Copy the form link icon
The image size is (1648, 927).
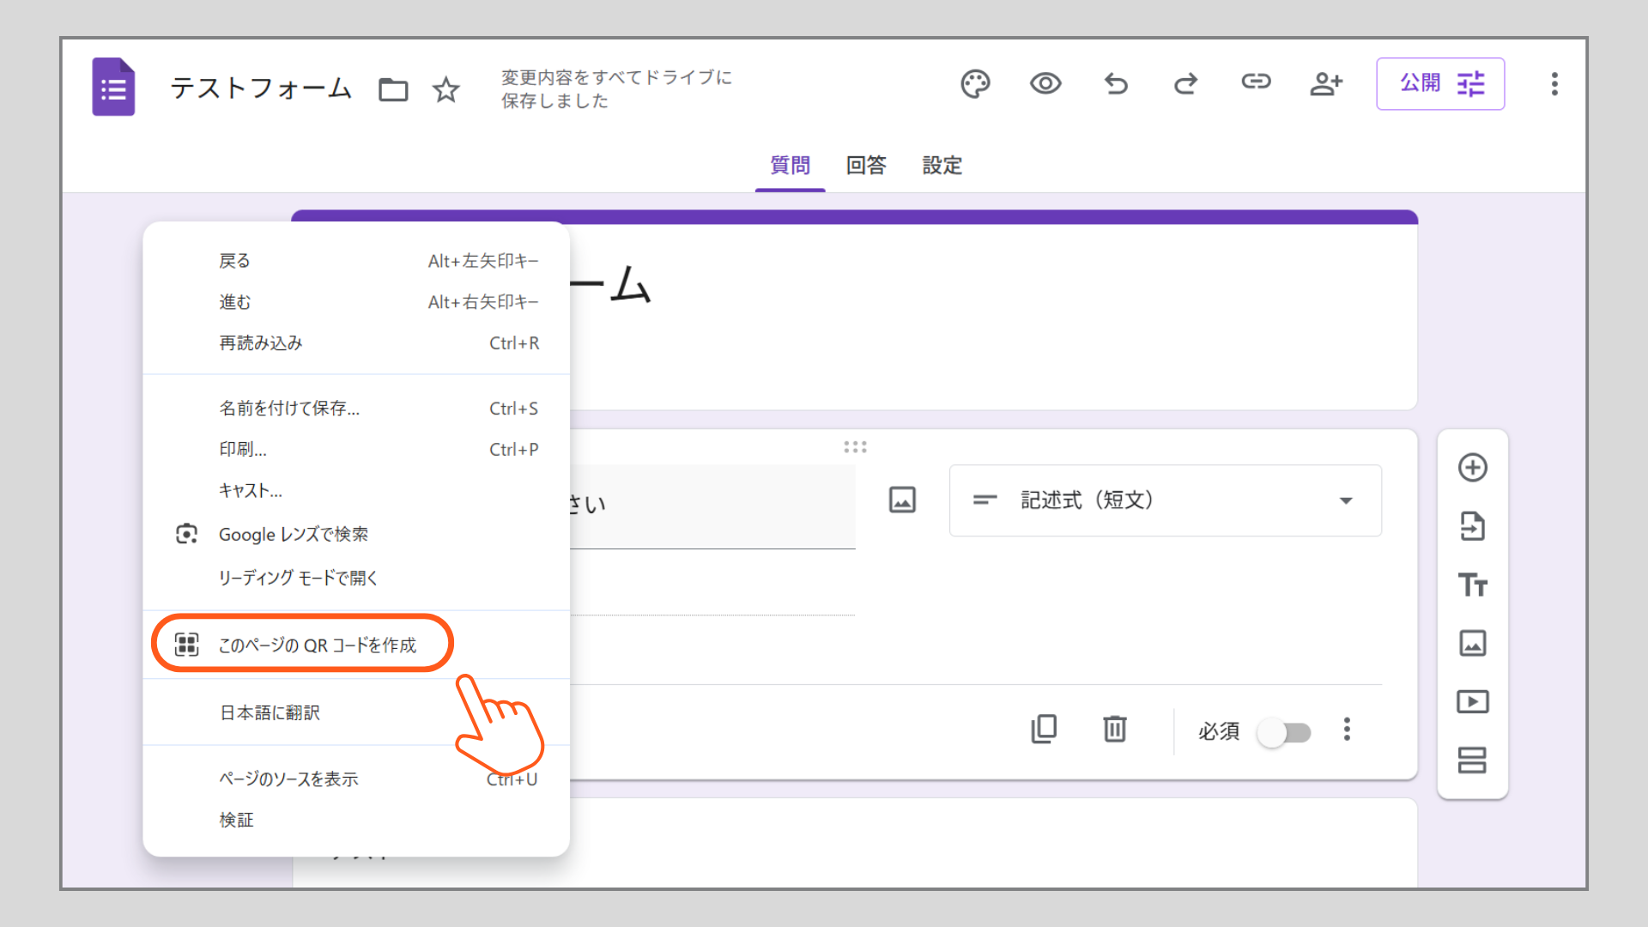(x=1256, y=83)
